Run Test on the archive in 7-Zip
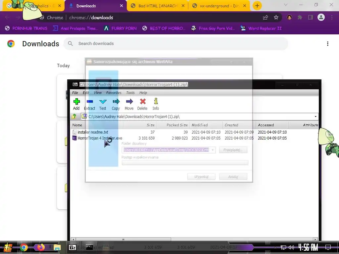The height and width of the screenshot is (254, 339). pyautogui.click(x=103, y=104)
